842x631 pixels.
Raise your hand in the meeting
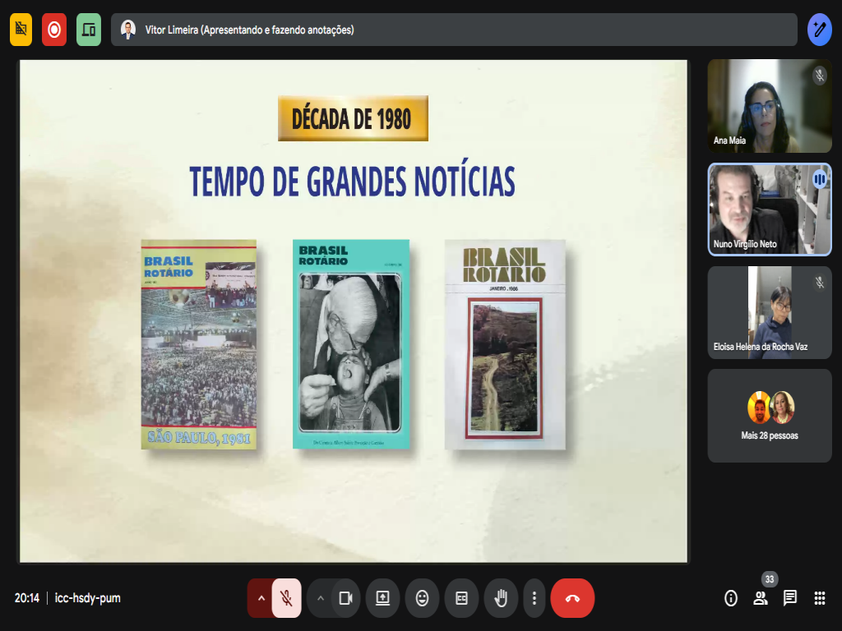point(500,598)
